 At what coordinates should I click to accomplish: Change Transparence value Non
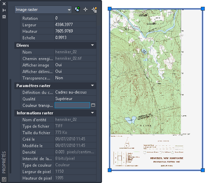[75, 78]
